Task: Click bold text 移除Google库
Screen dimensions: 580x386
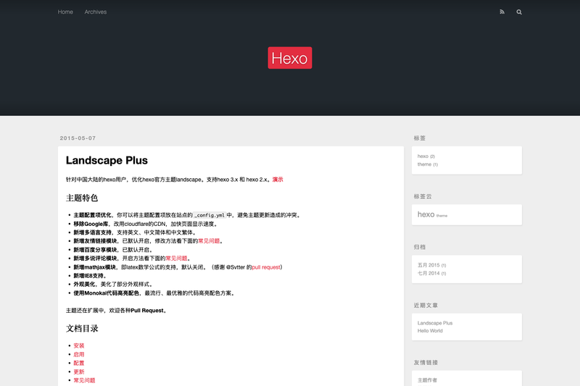Action: click(91, 224)
